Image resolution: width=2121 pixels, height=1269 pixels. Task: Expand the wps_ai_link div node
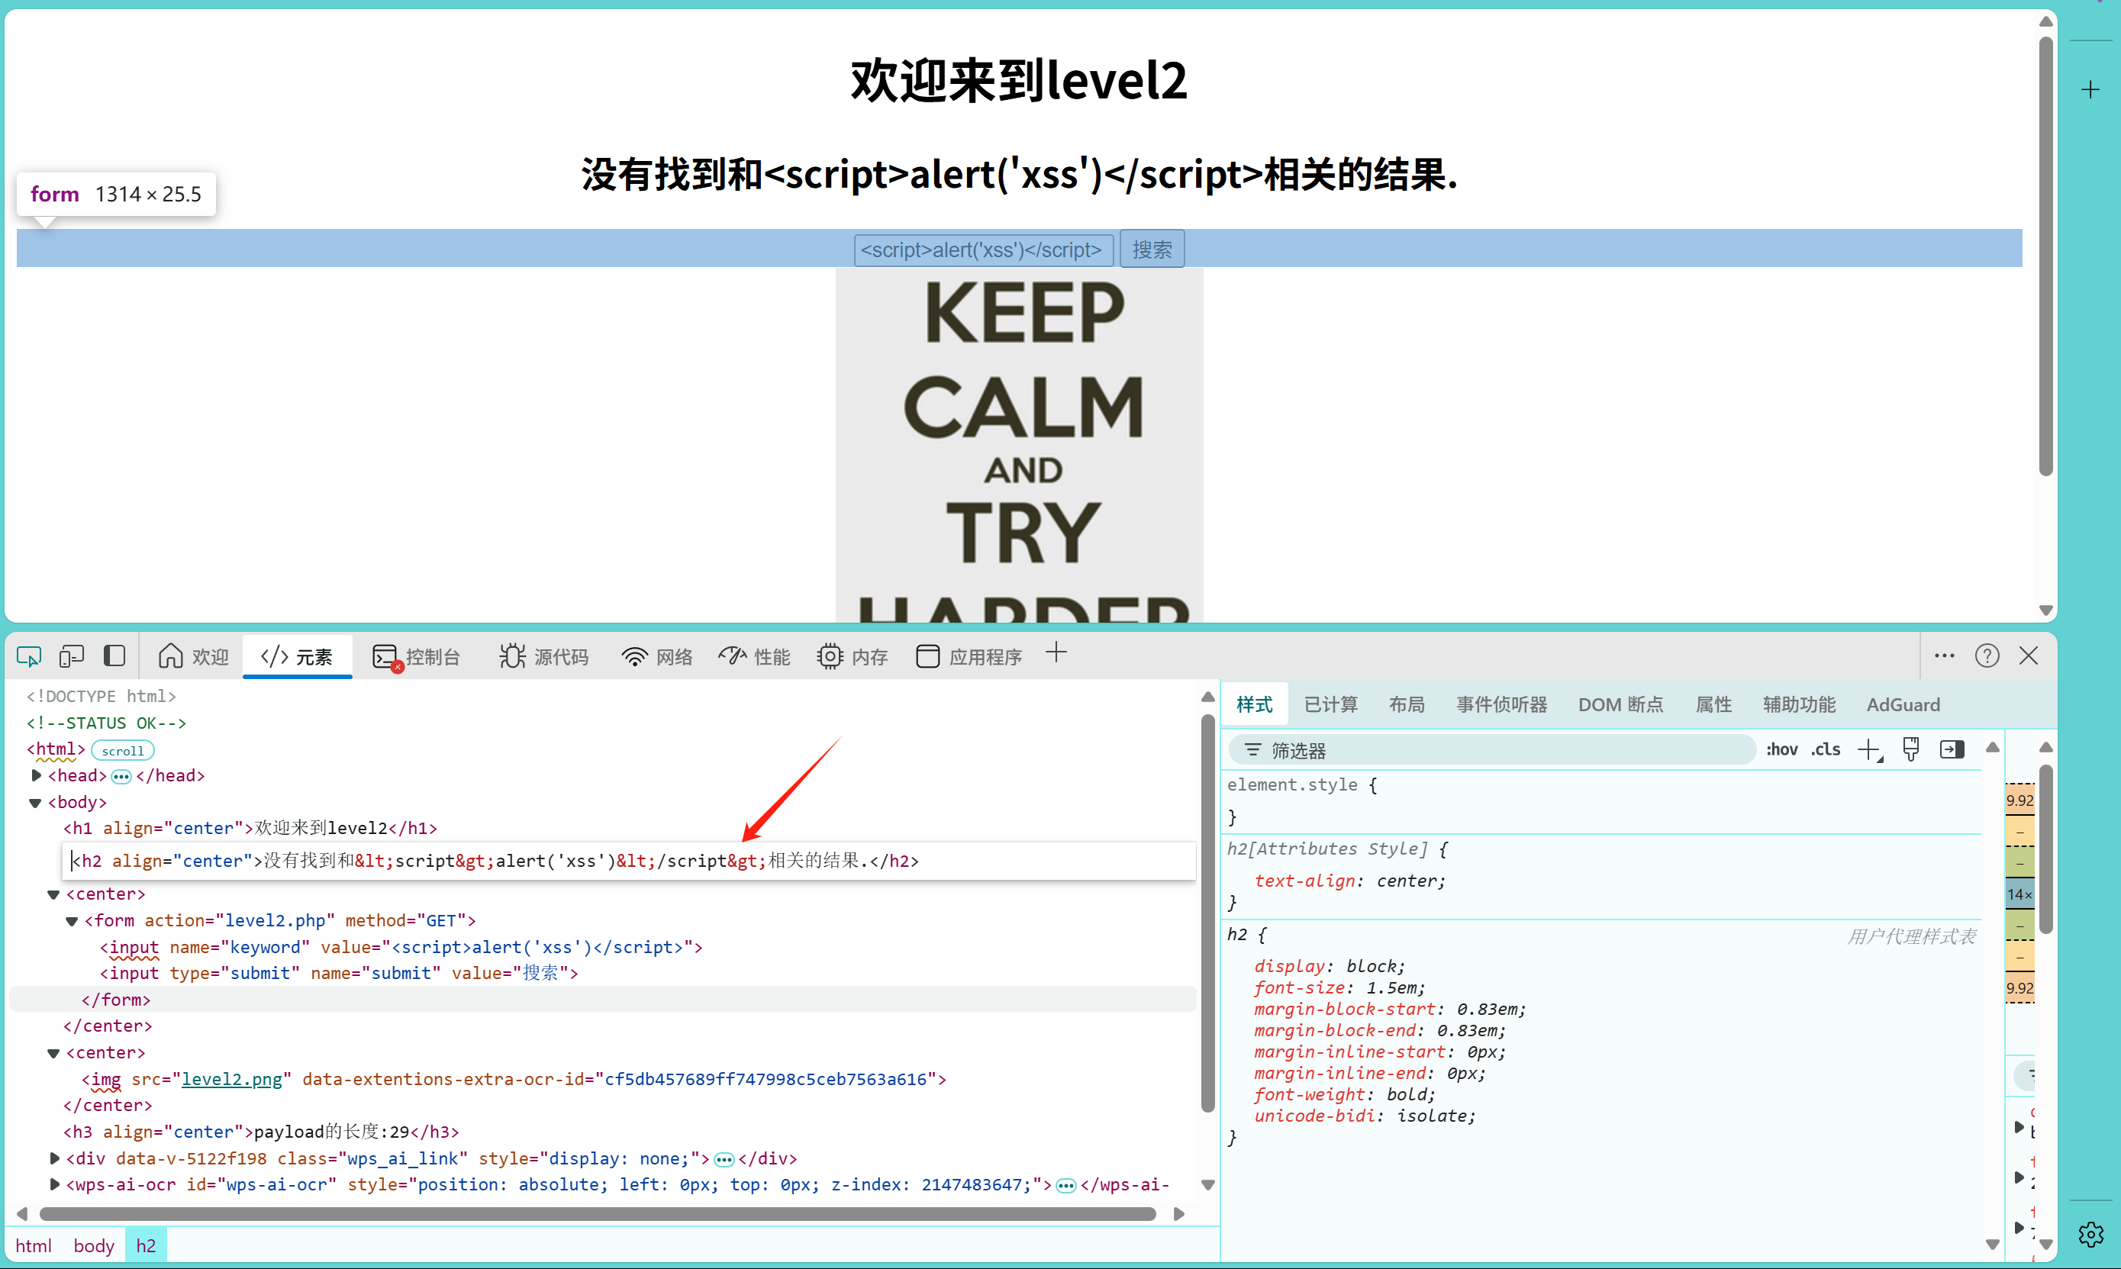(x=55, y=1158)
